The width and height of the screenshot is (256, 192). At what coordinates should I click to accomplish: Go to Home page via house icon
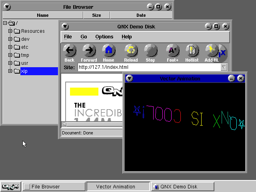point(109,50)
